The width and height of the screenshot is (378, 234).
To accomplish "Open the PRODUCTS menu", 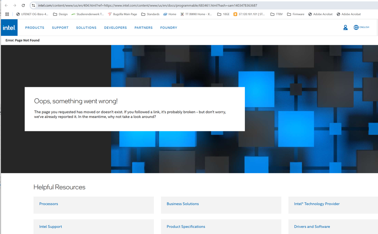I will click(35, 28).
